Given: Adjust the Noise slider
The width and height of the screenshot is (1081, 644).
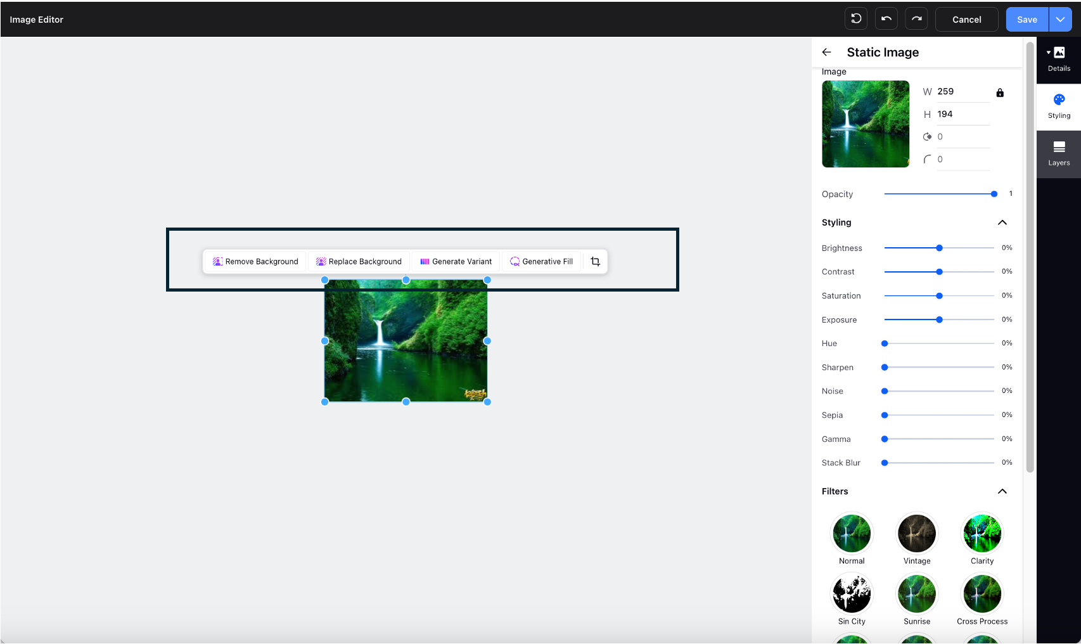Looking at the screenshot, I should [939, 391].
